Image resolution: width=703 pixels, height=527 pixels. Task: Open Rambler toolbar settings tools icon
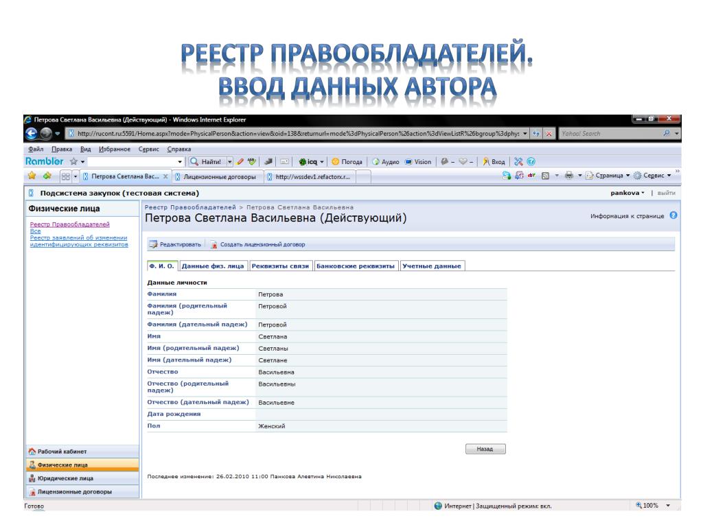[x=518, y=162]
